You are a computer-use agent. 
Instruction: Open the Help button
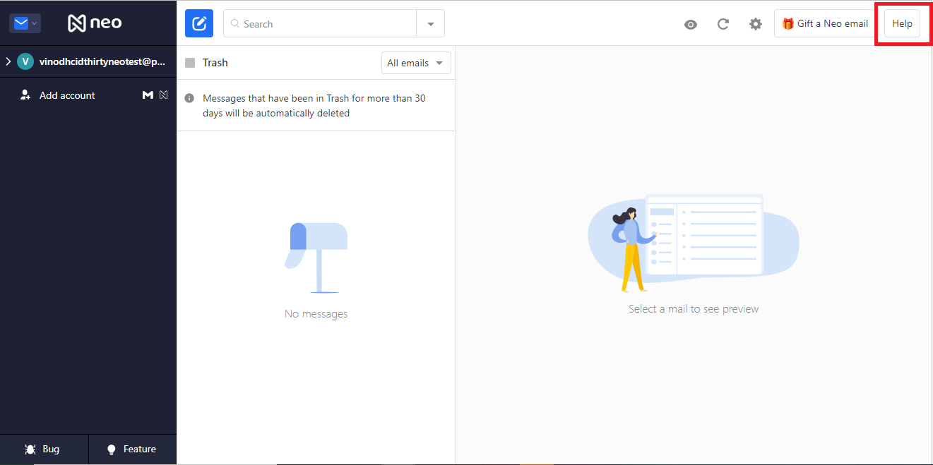click(902, 23)
